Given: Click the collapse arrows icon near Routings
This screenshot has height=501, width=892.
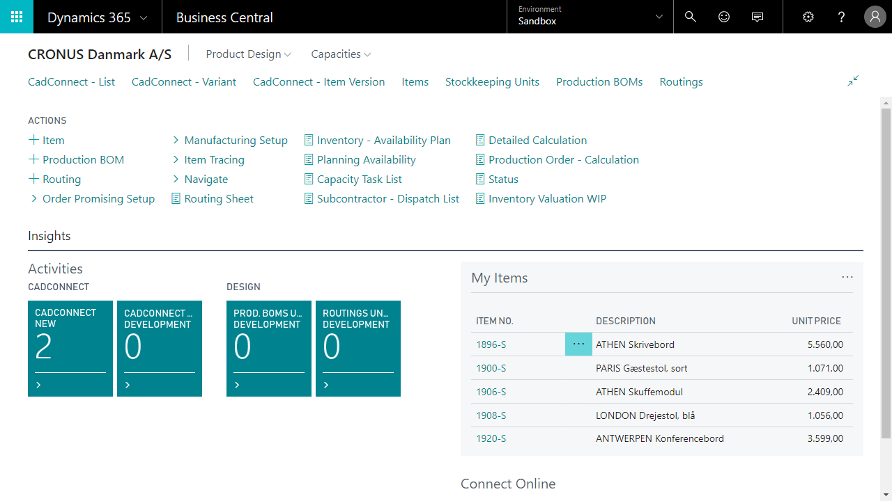Looking at the screenshot, I should pyautogui.click(x=853, y=81).
